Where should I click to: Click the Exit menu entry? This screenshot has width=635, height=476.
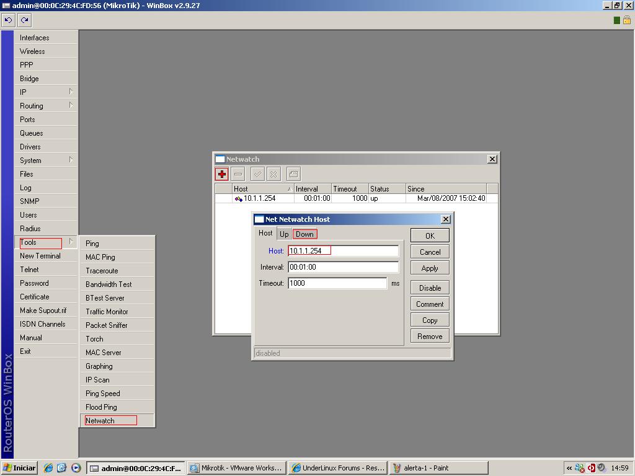coord(46,351)
